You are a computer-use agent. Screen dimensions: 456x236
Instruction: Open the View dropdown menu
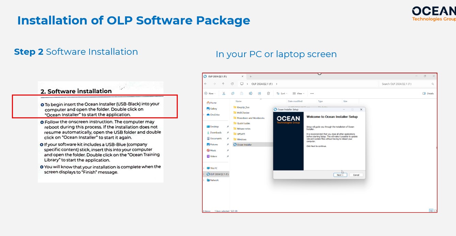click(x=298, y=94)
